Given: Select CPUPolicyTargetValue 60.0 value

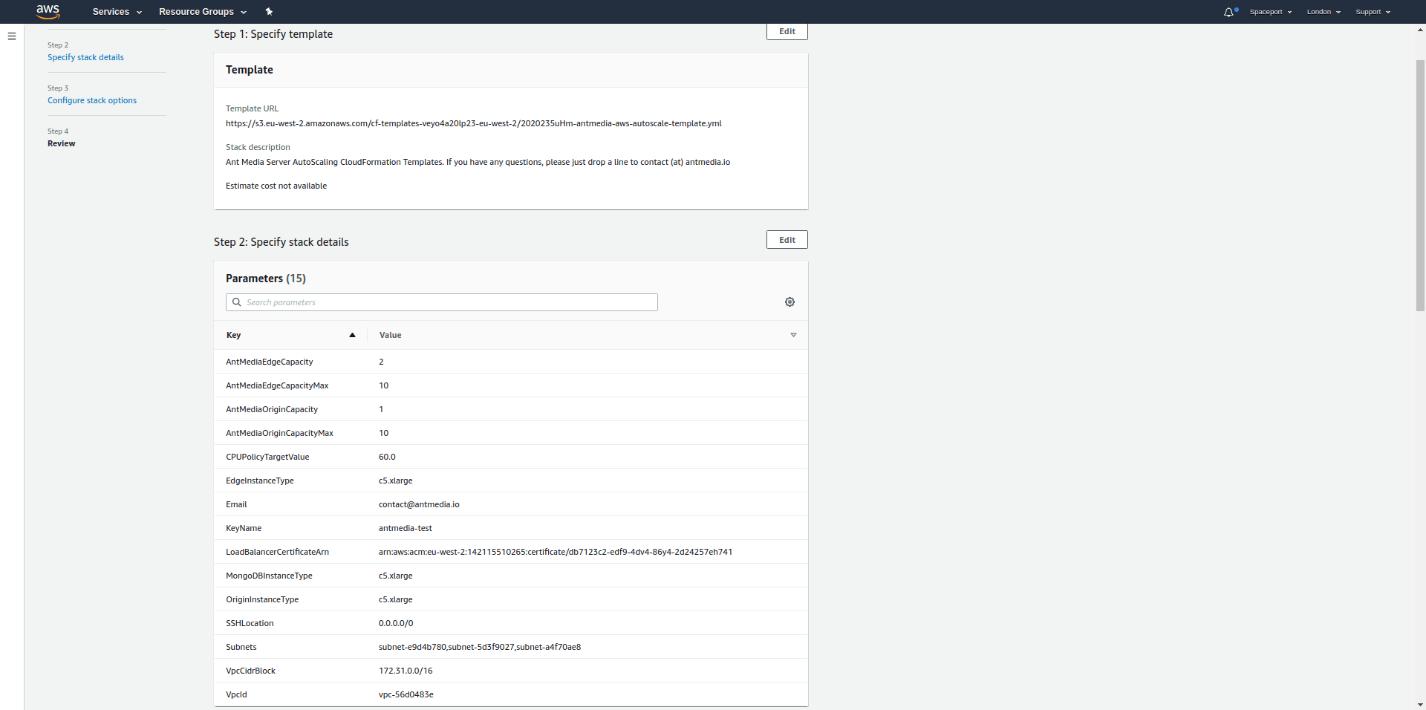Looking at the screenshot, I should [387, 457].
